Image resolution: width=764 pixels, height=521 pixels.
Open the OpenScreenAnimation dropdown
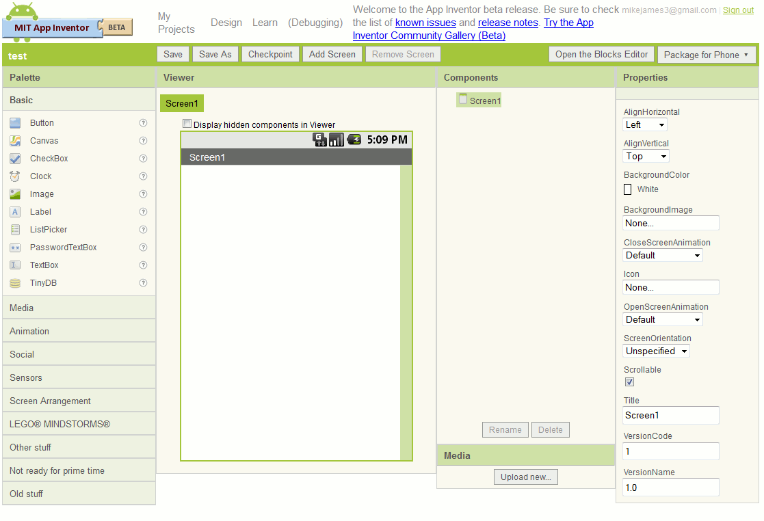point(663,320)
